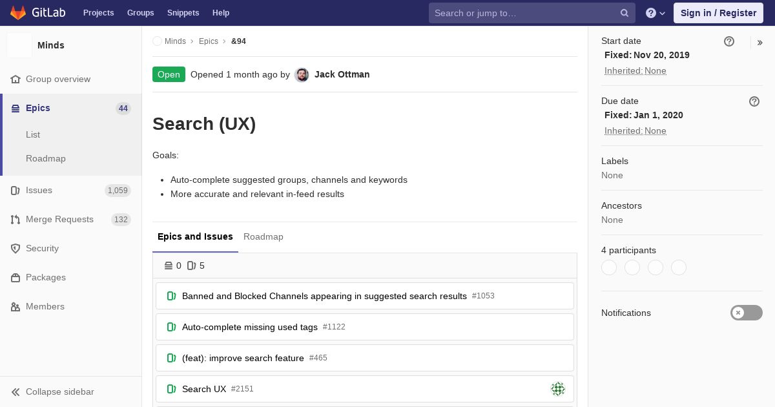Open Merge Requests in the sidebar
Image resolution: width=775 pixels, height=407 pixels.
(59, 220)
